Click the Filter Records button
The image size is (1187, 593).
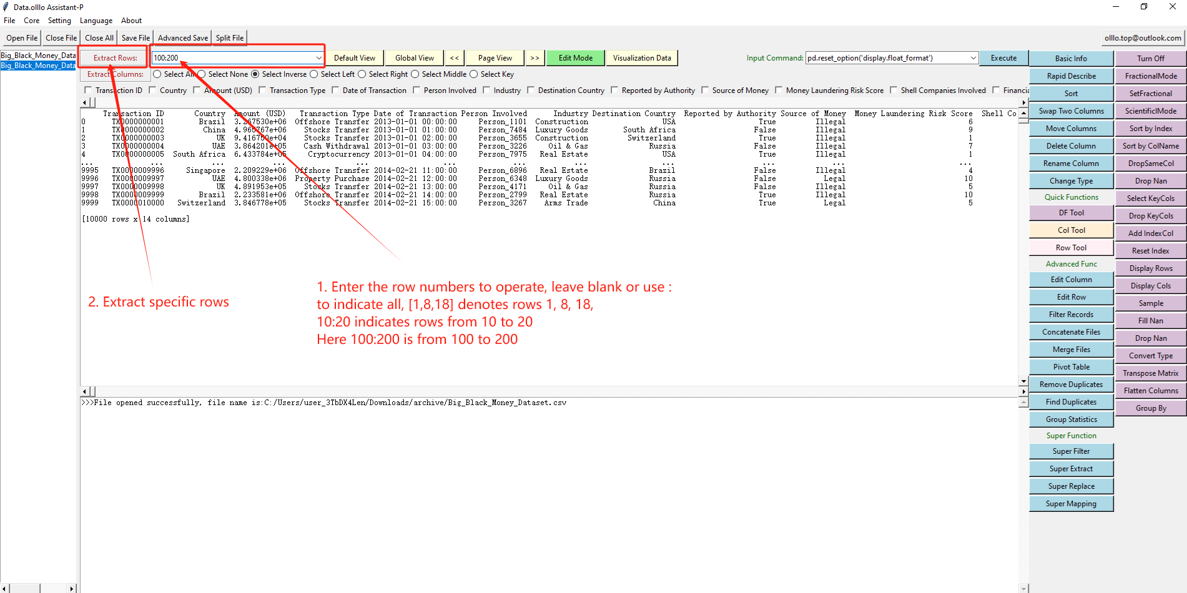coord(1071,315)
